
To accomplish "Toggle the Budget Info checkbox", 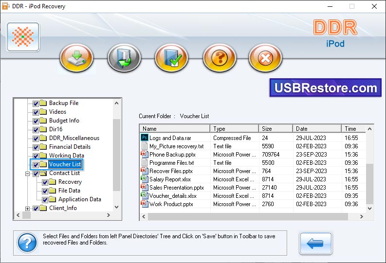I will click(x=36, y=121).
